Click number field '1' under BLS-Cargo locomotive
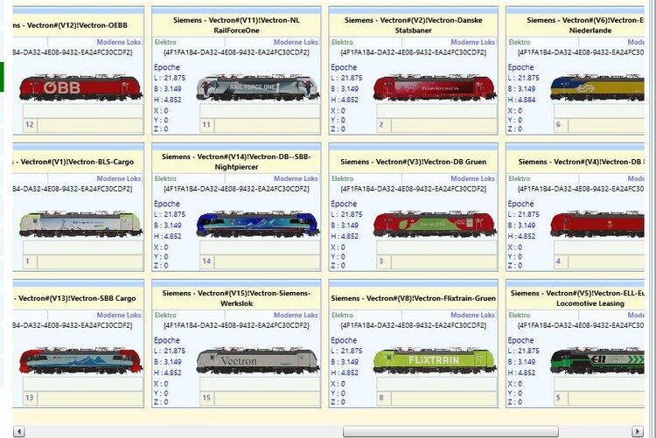 click(x=29, y=261)
